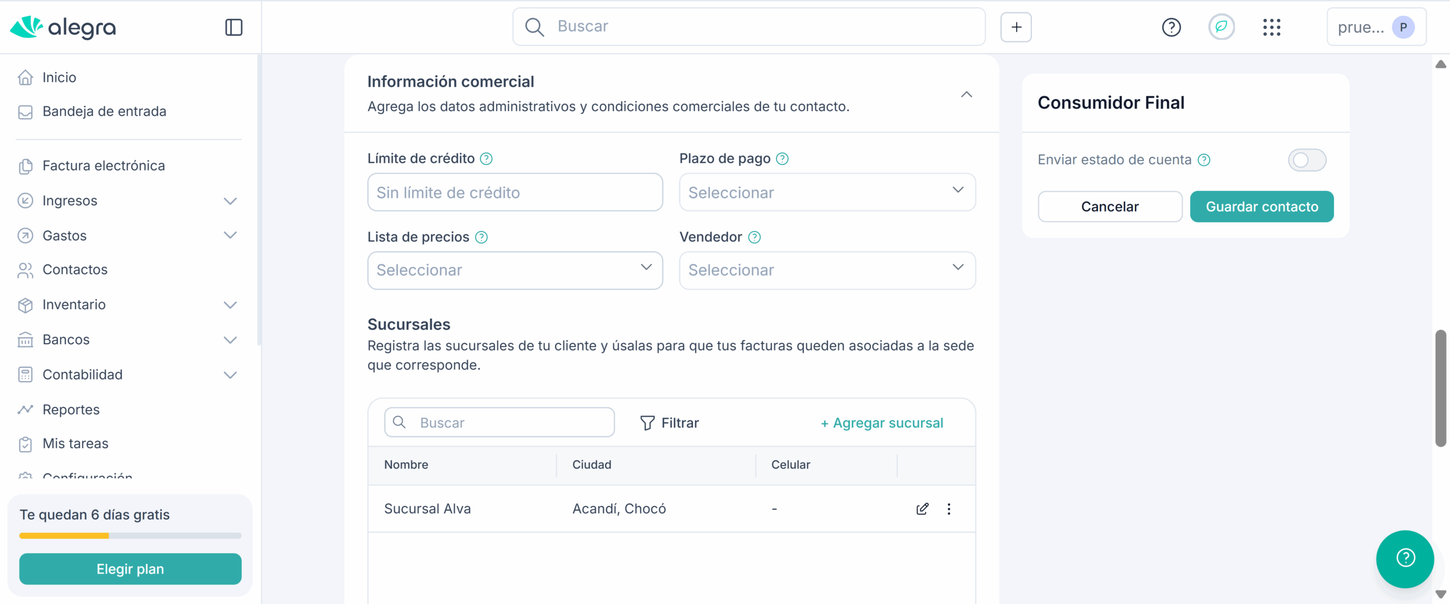Image resolution: width=1450 pixels, height=604 pixels.
Task: Open the Vendedor dropdown
Action: tap(827, 271)
